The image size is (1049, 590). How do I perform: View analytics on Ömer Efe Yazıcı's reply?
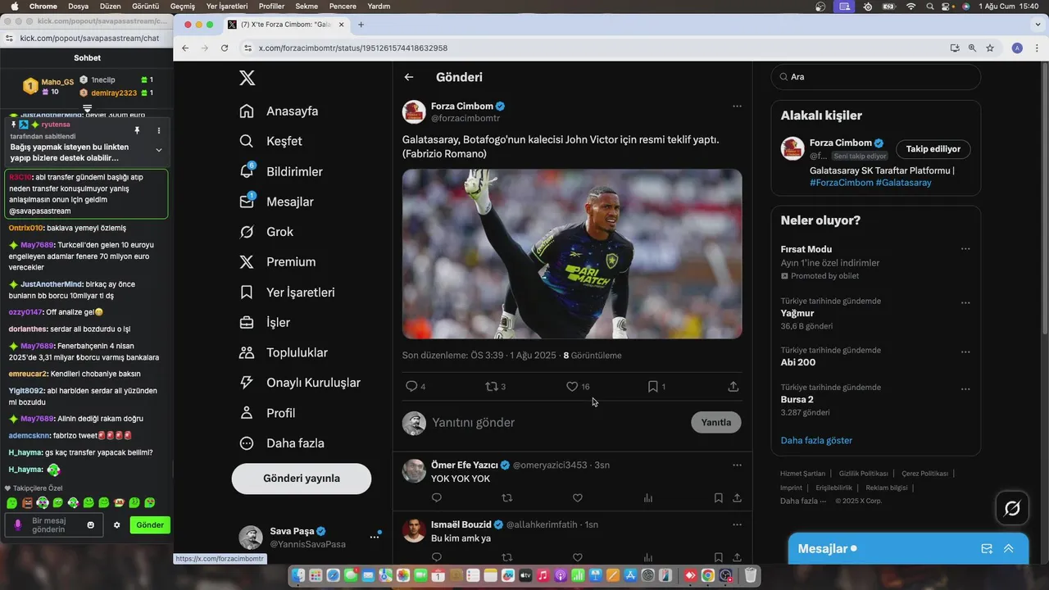pyautogui.click(x=648, y=497)
